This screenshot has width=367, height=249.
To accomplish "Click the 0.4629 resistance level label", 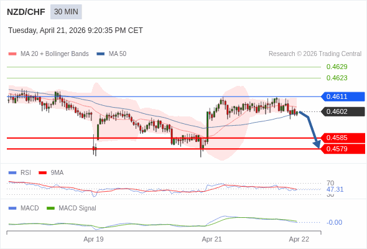I will pyautogui.click(x=337, y=67).
